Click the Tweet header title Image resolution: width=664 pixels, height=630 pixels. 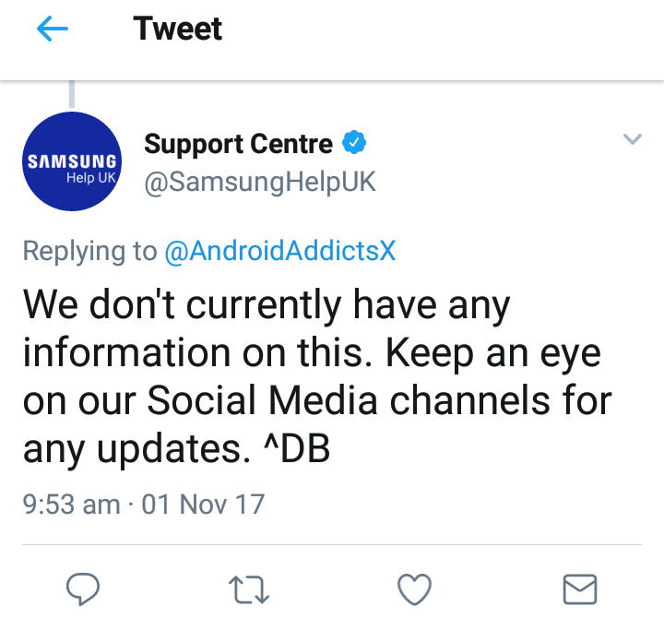[x=177, y=29]
